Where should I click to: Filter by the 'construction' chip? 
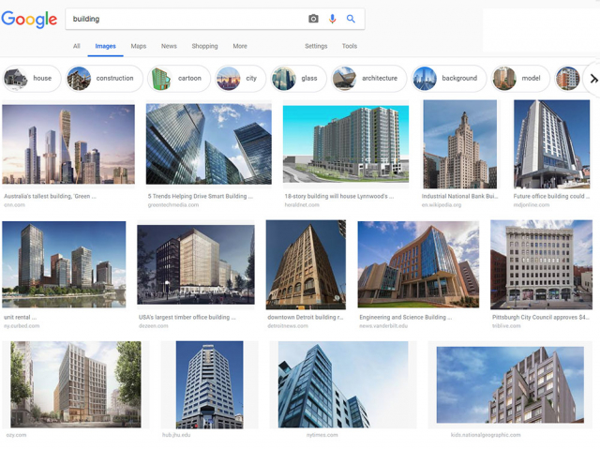click(x=104, y=78)
